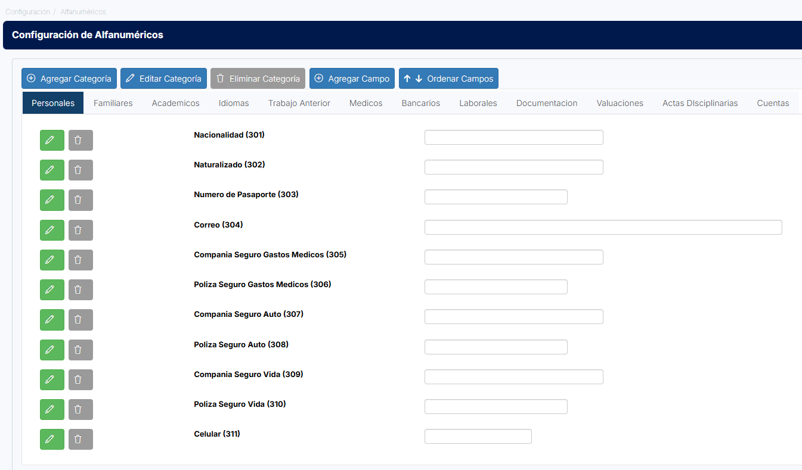The width and height of the screenshot is (802, 470).
Task: Switch to the Familiares tab
Action: tap(113, 103)
